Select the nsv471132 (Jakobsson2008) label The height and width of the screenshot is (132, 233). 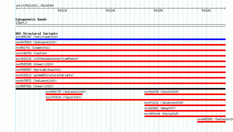click(x=164, y=103)
